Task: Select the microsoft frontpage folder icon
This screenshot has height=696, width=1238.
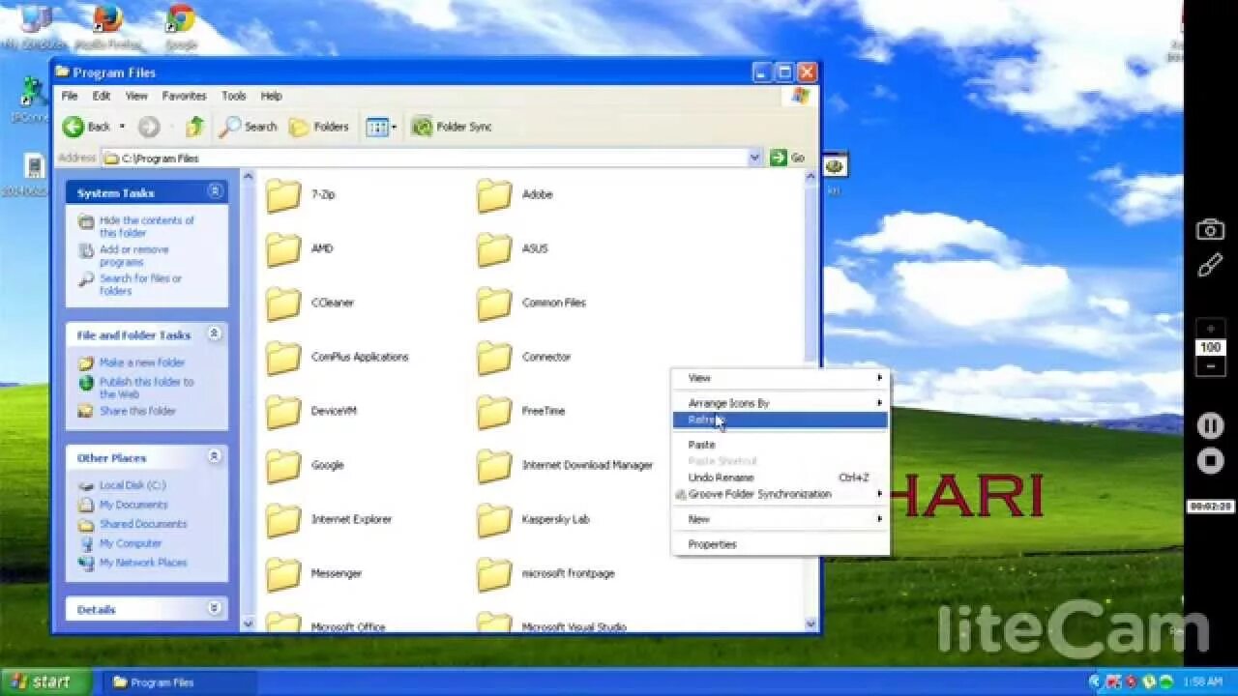Action: click(x=494, y=573)
